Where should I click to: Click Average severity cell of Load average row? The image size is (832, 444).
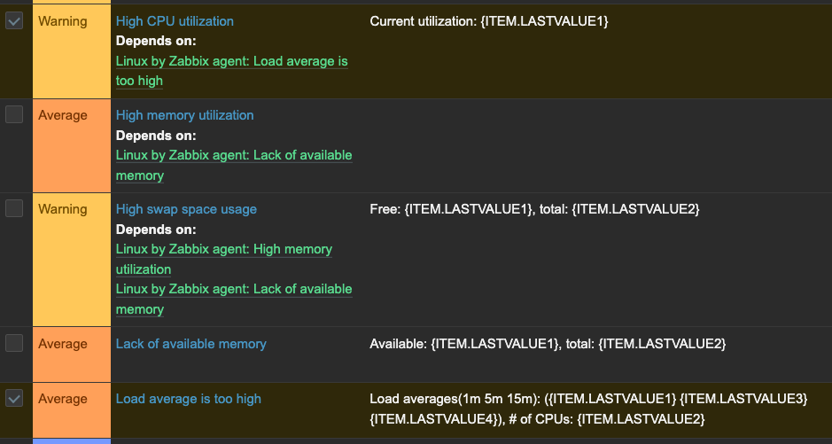point(72,410)
